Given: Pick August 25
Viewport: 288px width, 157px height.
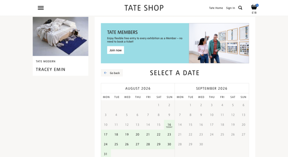Looking at the screenshot, I should pyautogui.click(x=116, y=144).
